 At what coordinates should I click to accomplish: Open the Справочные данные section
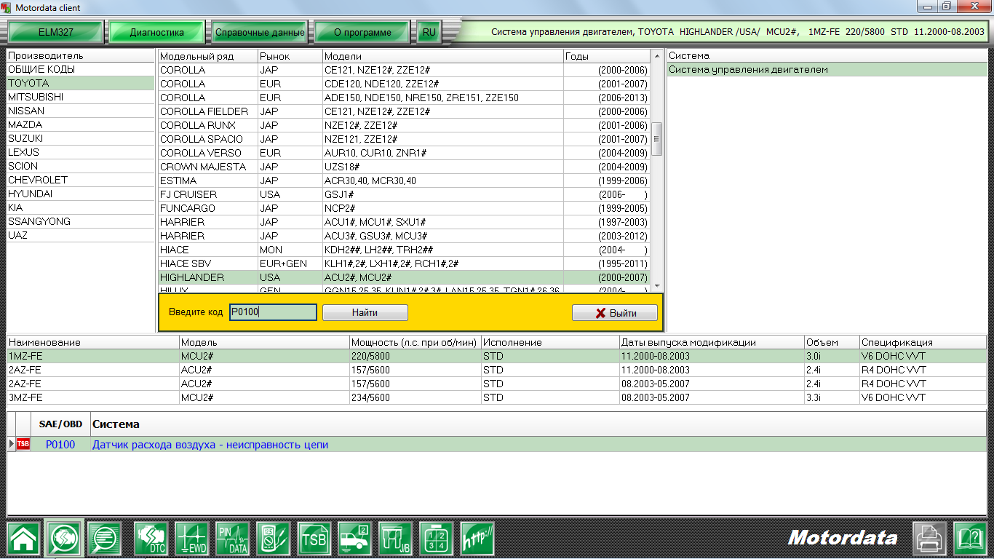pyautogui.click(x=258, y=32)
